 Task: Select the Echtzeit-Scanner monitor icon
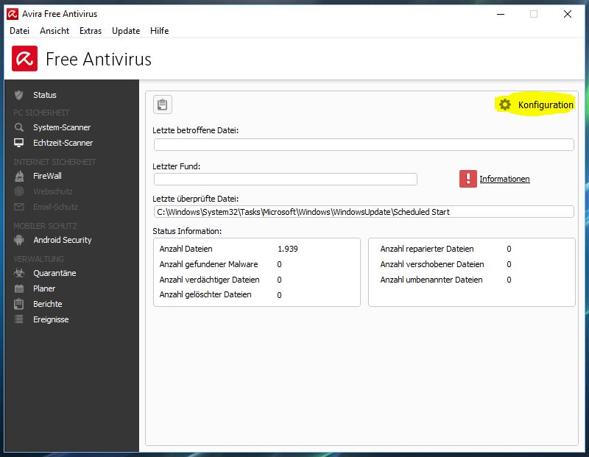pos(19,143)
